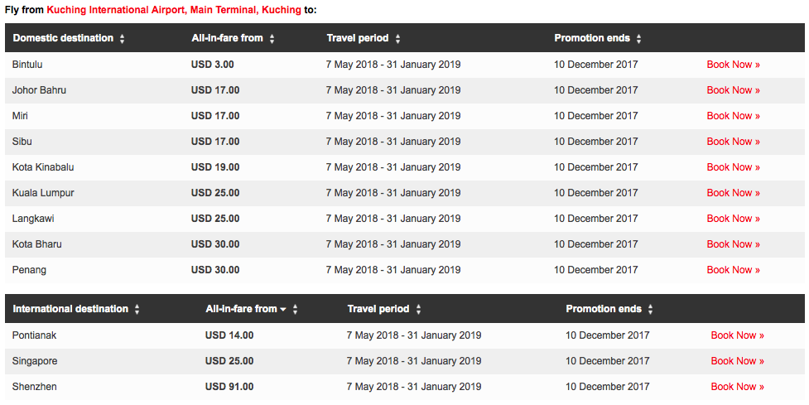Book Now for Johor Bahru flight
Image resolution: width=809 pixels, height=405 pixels.
tap(733, 90)
